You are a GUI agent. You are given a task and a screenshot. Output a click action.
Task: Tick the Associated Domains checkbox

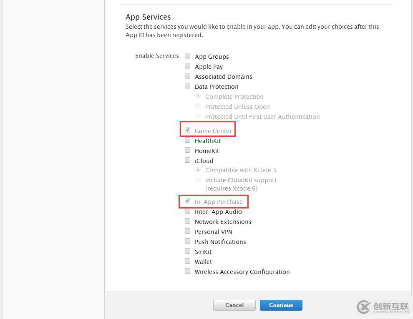click(188, 76)
